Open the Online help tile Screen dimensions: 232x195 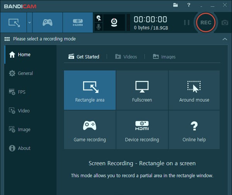coord(194,130)
